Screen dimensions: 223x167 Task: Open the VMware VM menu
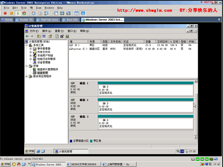pos(31,8)
